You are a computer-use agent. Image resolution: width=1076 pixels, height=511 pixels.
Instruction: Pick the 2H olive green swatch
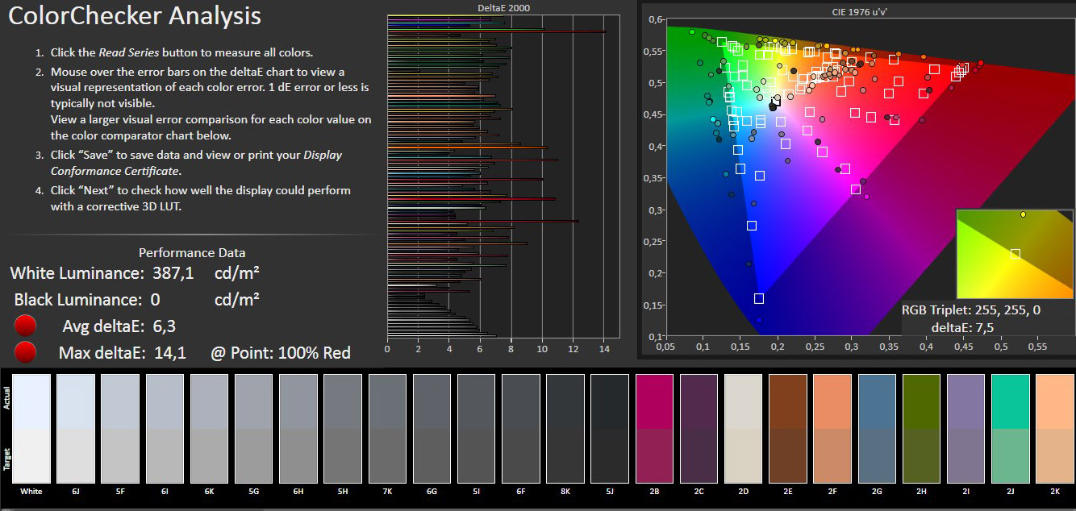pyautogui.click(x=922, y=428)
